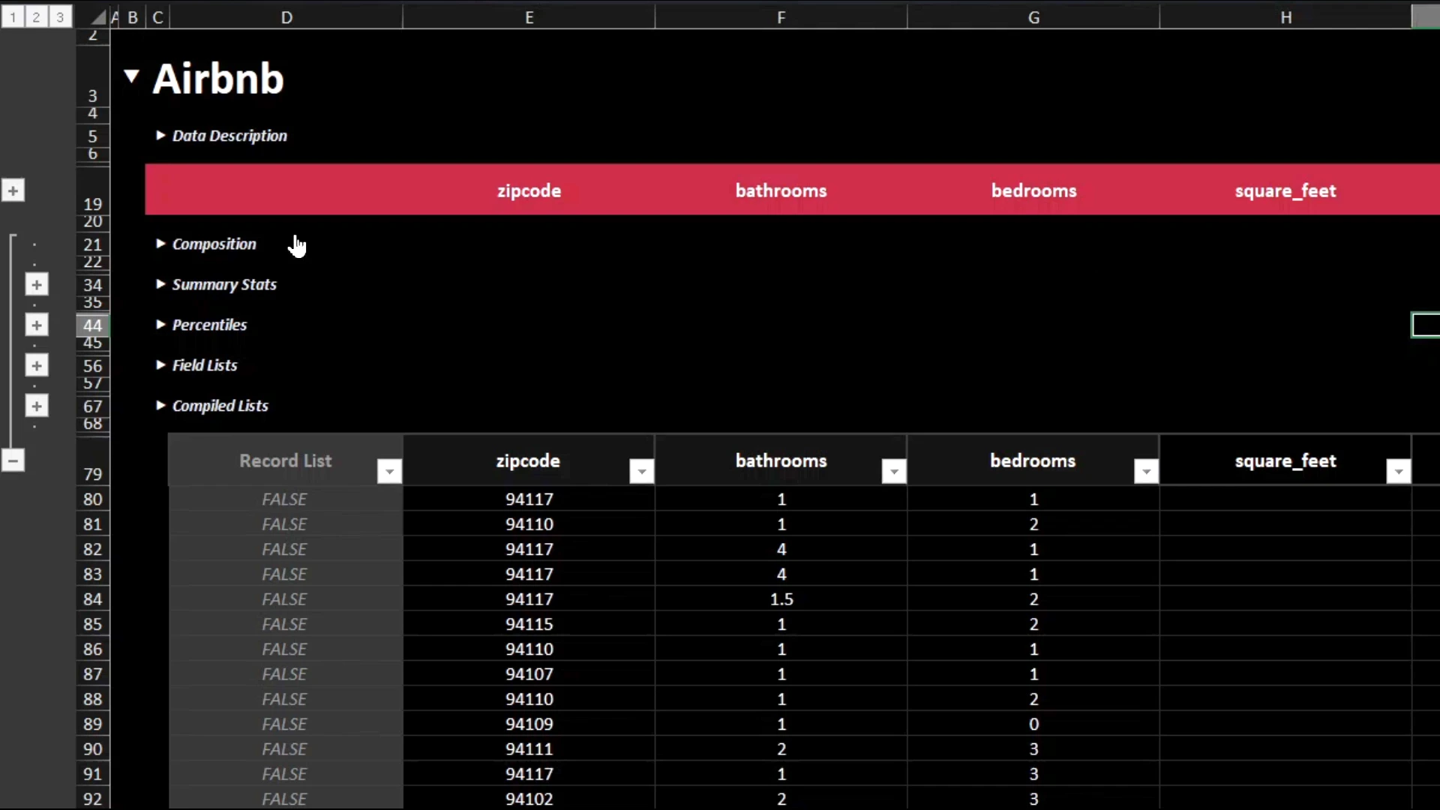Select column H header
Viewport: 1440px width, 810px height.
pos(1285,17)
